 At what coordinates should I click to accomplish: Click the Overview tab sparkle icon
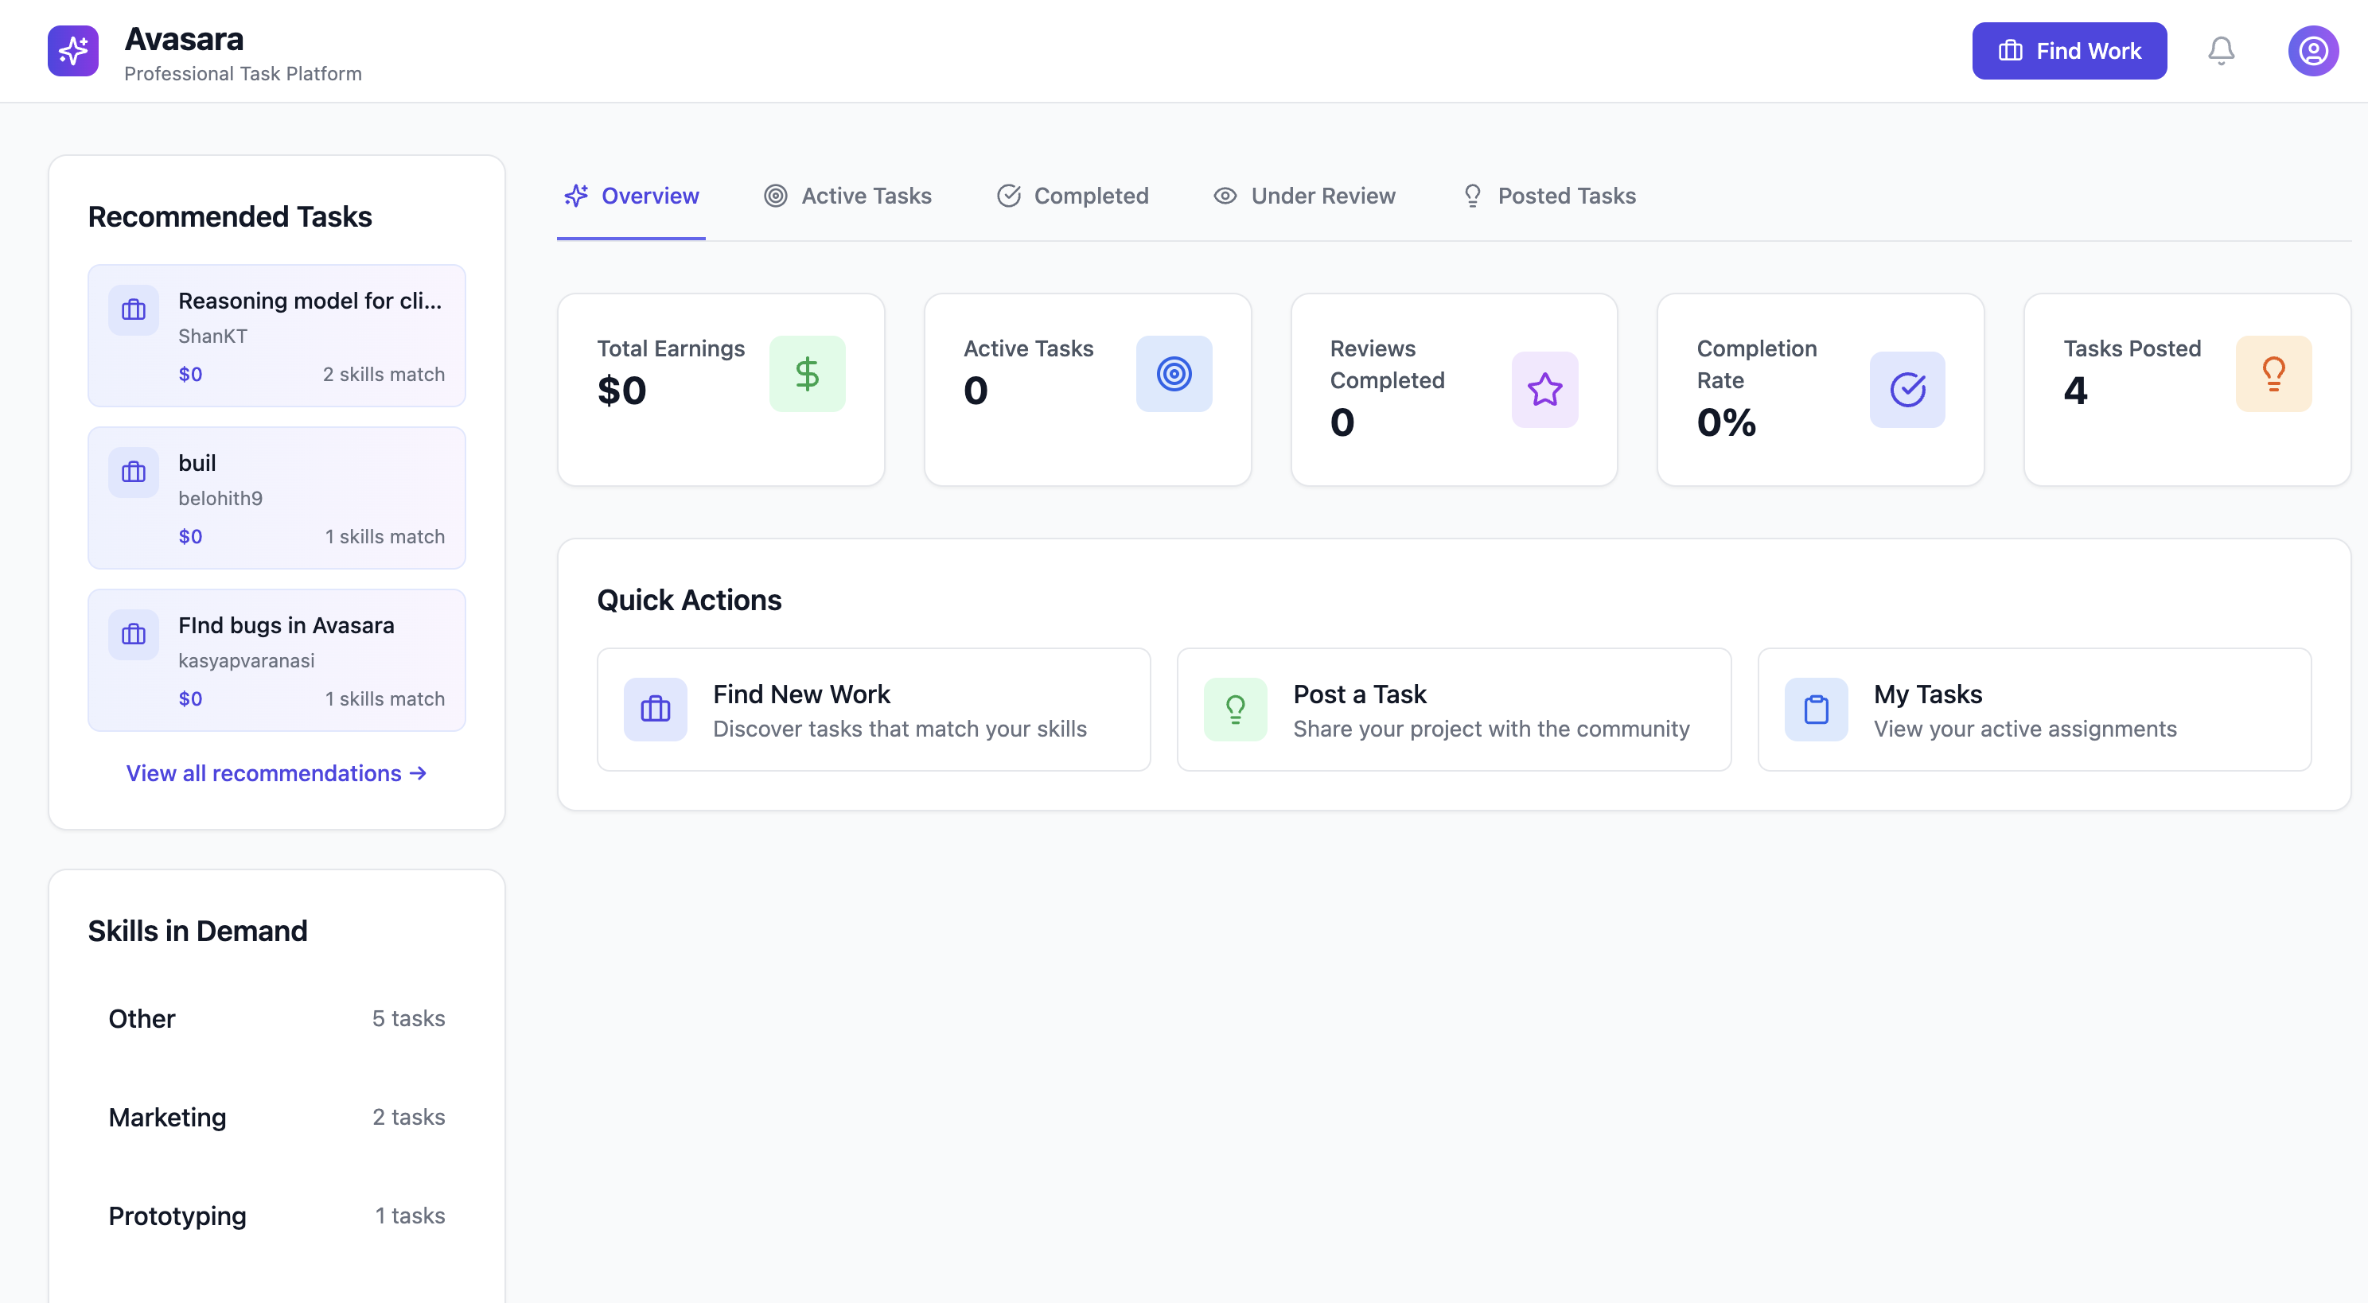click(576, 196)
